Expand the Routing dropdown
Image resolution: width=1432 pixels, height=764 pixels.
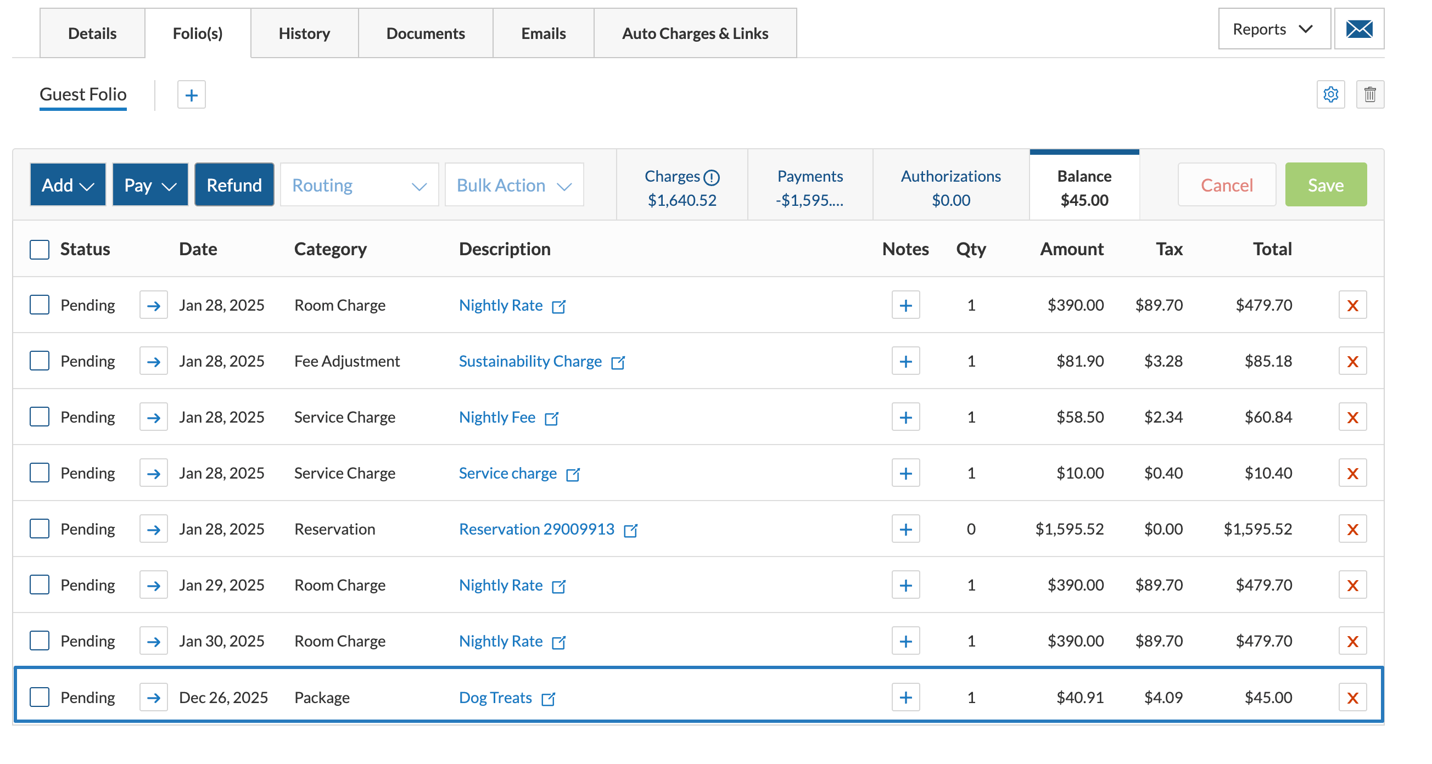359,185
